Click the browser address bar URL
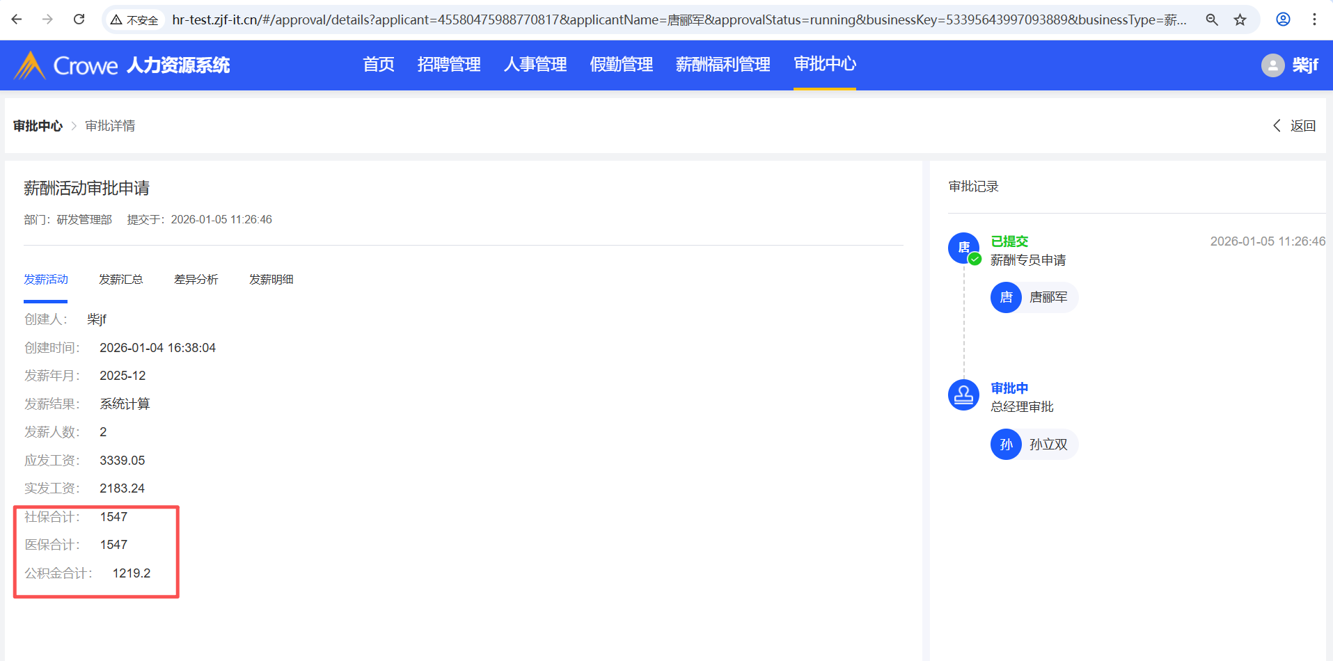Image resolution: width=1333 pixels, height=661 pixels. point(679,19)
